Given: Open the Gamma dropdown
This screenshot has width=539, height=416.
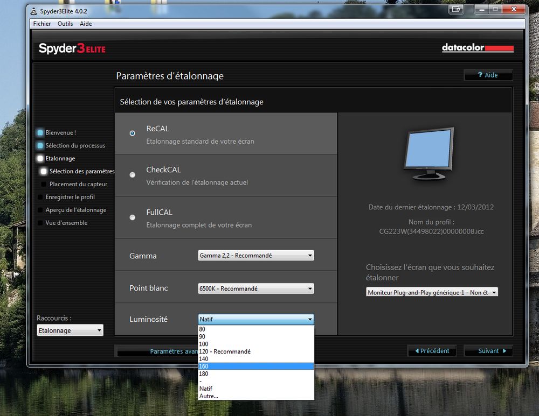Looking at the screenshot, I should pos(255,256).
